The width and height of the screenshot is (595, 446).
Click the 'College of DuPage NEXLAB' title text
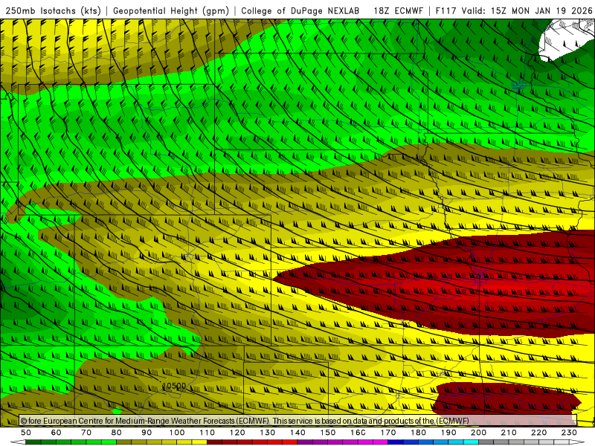click(x=300, y=10)
